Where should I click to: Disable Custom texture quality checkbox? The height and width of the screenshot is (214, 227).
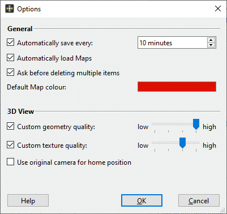click(10, 145)
